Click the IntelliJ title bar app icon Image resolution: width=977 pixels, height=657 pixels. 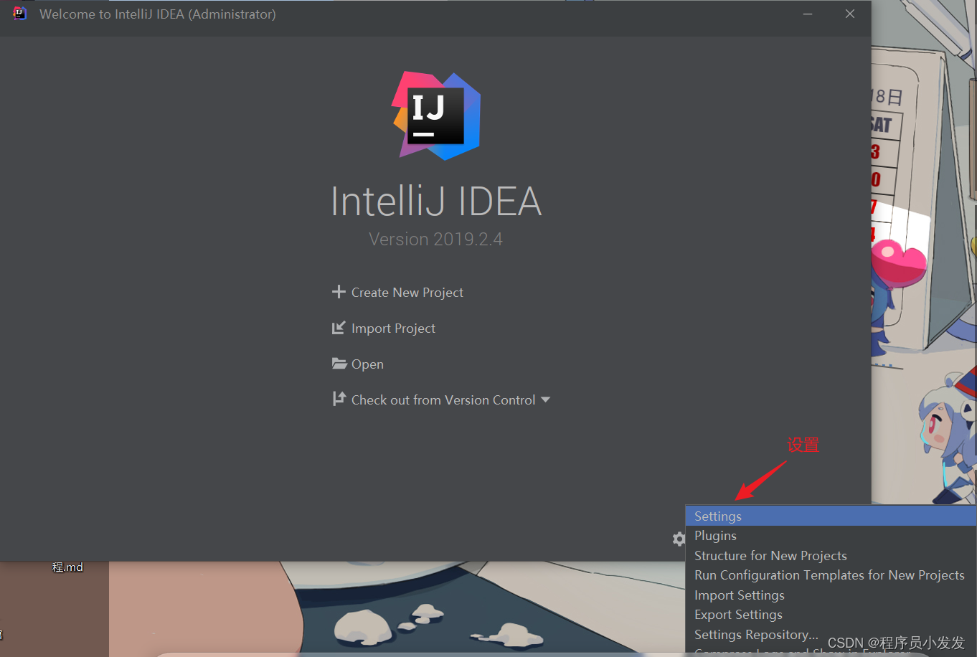coord(19,14)
